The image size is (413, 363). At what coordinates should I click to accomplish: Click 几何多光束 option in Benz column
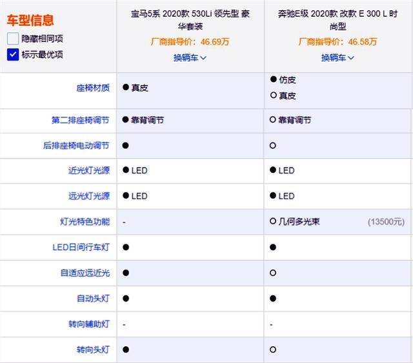pyautogui.click(x=299, y=222)
